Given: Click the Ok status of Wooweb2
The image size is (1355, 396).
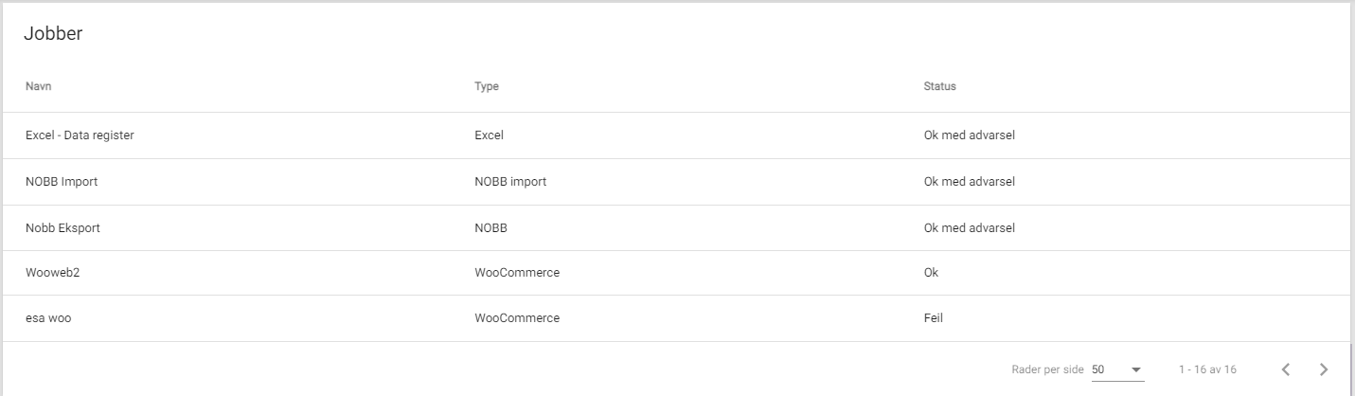Looking at the screenshot, I should pos(931,273).
